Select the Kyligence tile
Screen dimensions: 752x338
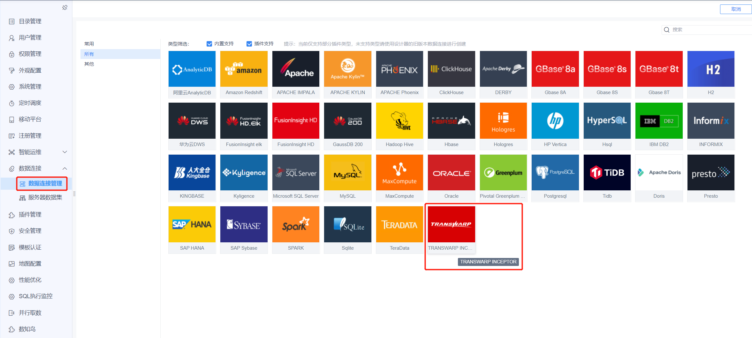coord(244,178)
